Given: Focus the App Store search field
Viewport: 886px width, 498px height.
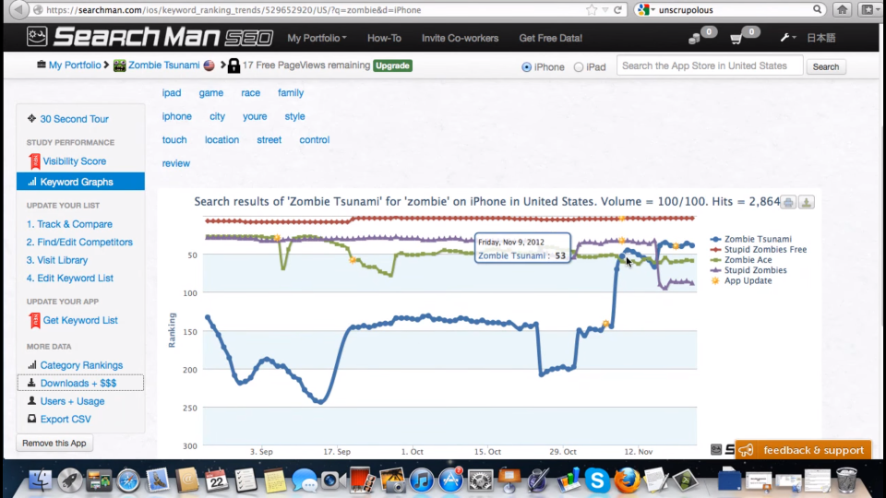Looking at the screenshot, I should (x=710, y=65).
